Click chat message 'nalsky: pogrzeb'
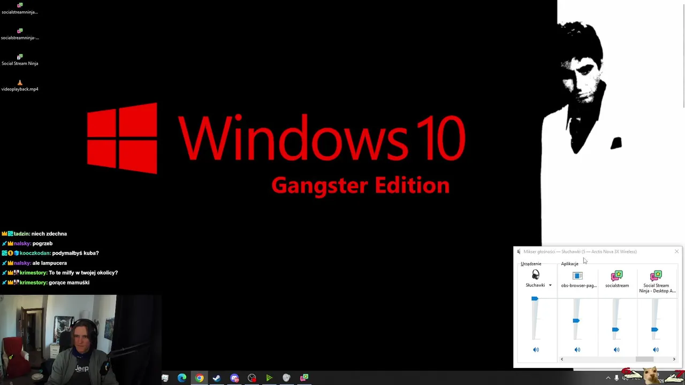 click(x=27, y=243)
